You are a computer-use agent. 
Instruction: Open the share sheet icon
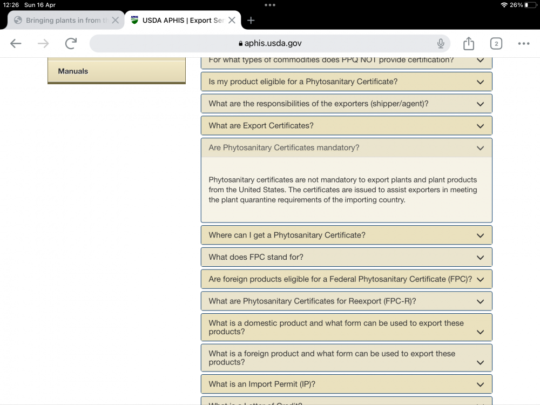pyautogui.click(x=468, y=43)
